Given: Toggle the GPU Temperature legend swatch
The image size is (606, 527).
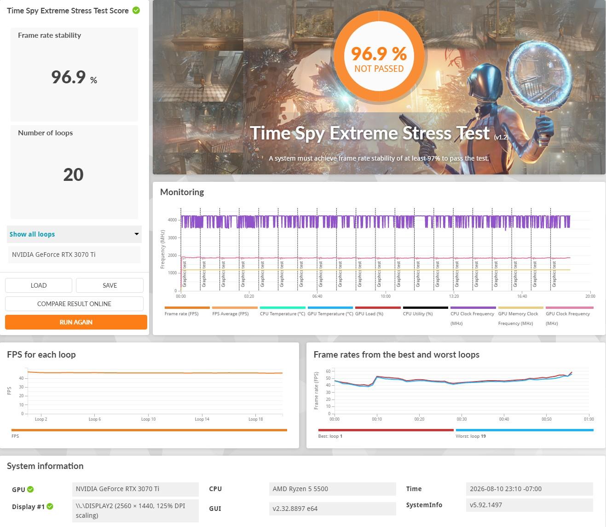Looking at the screenshot, I should [x=330, y=307].
